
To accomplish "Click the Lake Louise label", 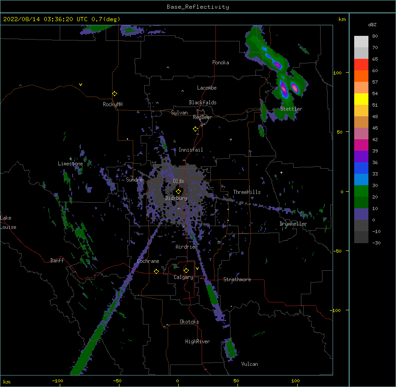I will coord(8,222).
